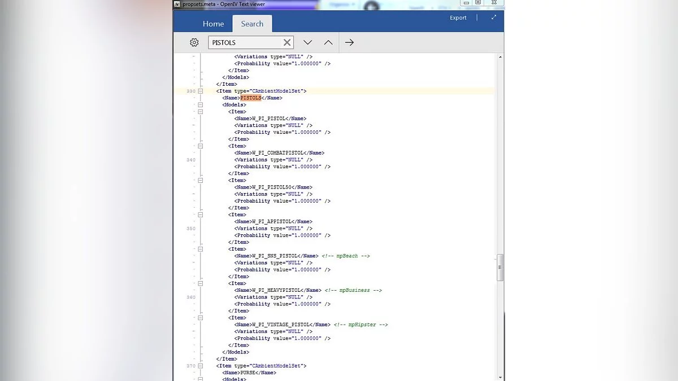Jump to previous search match
Viewport: 678px width, 381px height.
click(x=328, y=42)
